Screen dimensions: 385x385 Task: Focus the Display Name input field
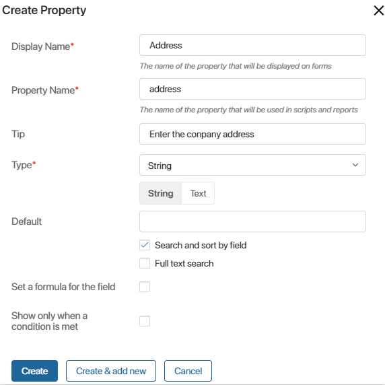(252, 45)
